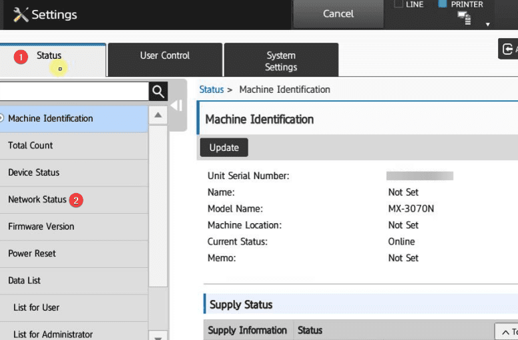The width and height of the screenshot is (518, 340).
Task: Follow the Status breadcrumb link
Action: [x=211, y=90]
